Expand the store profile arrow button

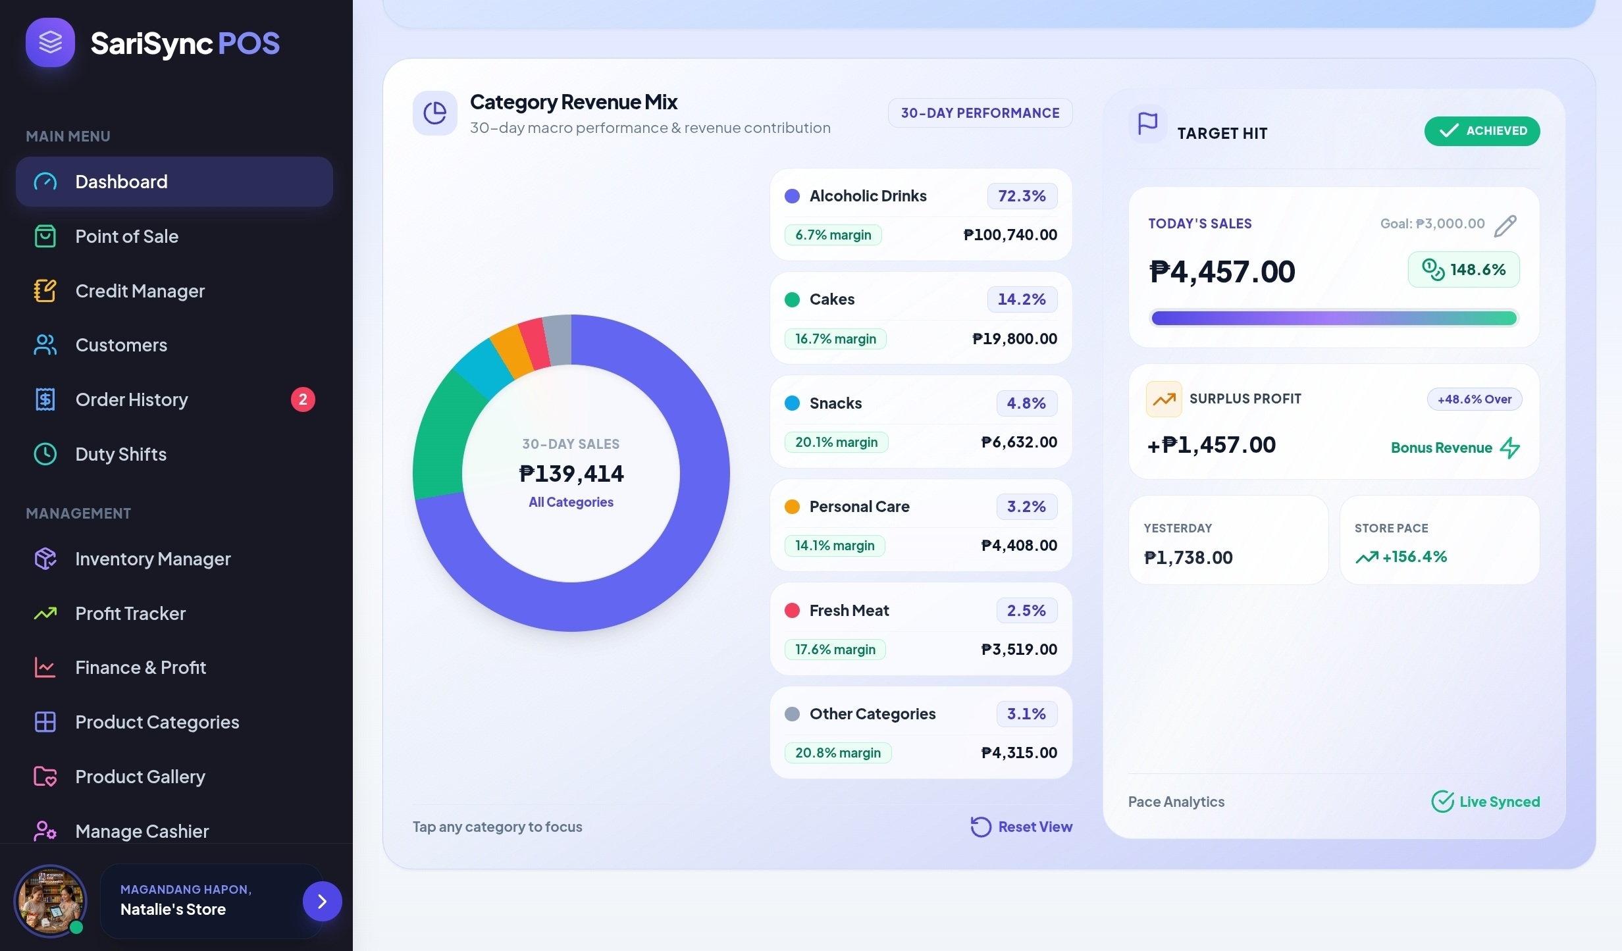click(x=322, y=901)
